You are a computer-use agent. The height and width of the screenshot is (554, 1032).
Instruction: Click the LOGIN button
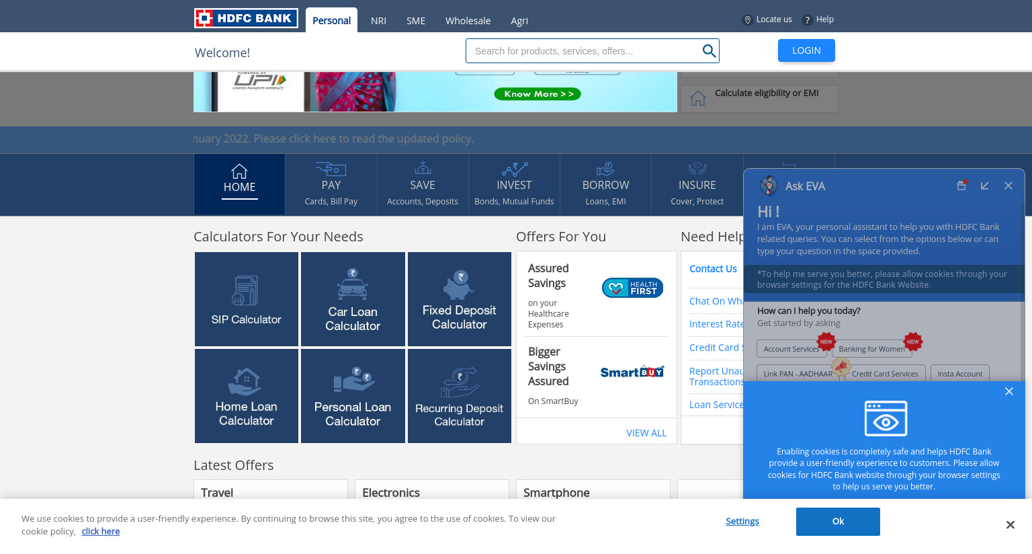click(806, 50)
